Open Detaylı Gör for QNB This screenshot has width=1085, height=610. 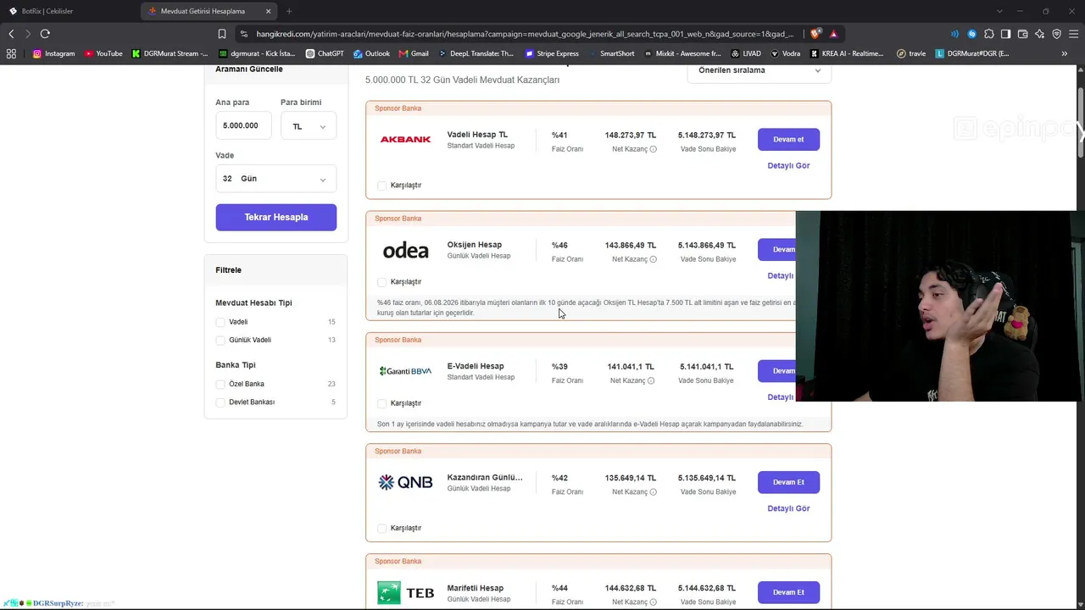(x=788, y=508)
